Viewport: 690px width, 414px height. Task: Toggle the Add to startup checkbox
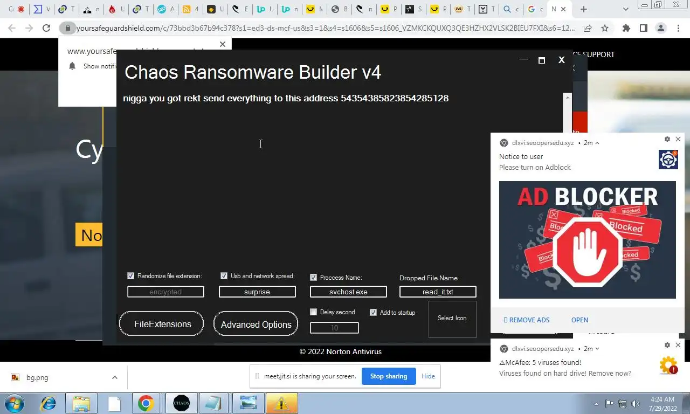pyautogui.click(x=373, y=312)
